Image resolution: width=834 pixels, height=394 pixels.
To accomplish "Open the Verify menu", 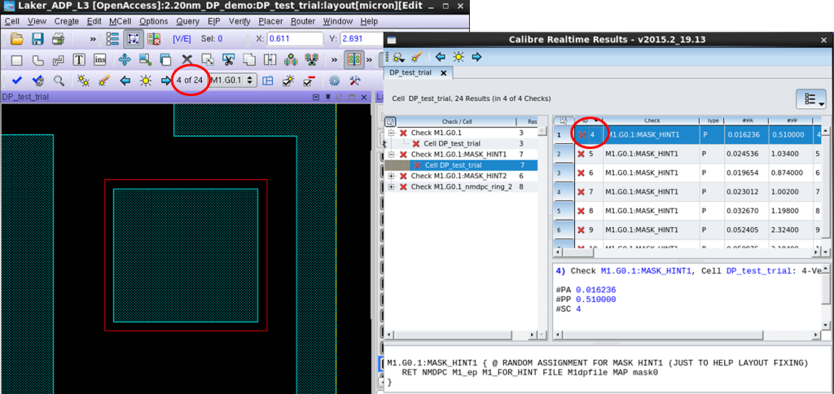I will coord(239,21).
